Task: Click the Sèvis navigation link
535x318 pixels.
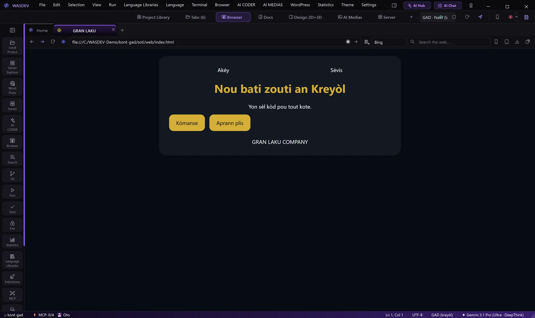Action: pos(336,70)
